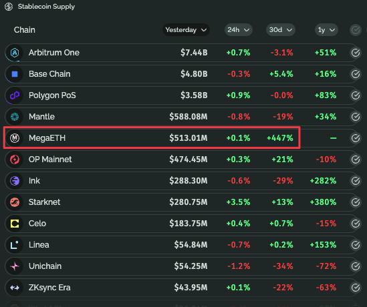This screenshot has height=307, width=367.
Task: Click the Stablecoin Supply dollar icon
Action: tap(9, 7)
